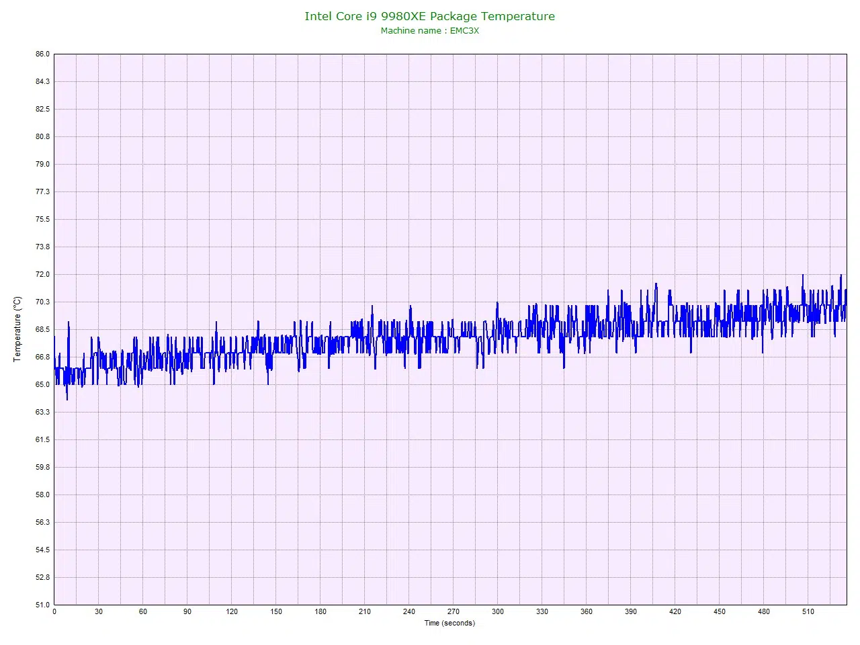The image size is (860, 645).
Task: Click the temperature spike just before 510 seconds
Action: point(802,276)
